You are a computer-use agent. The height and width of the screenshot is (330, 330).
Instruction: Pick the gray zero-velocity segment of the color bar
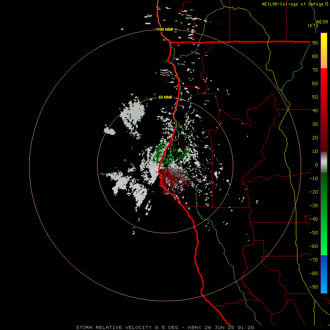click(324, 162)
